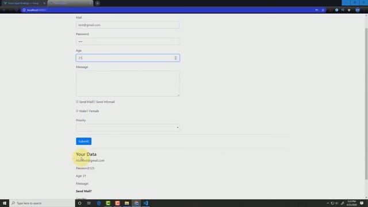Switch to the first Vue browser tab
368x207 pixels.
click(x=24, y=3)
